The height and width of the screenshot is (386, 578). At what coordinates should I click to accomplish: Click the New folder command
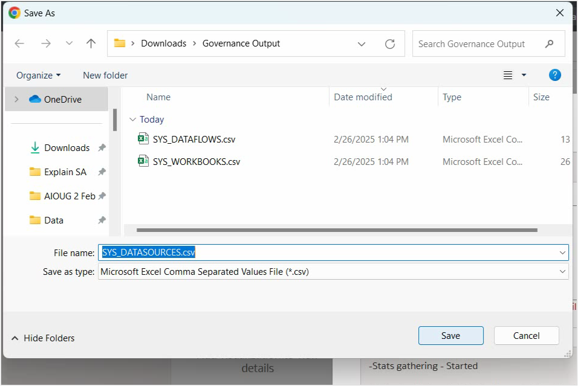click(x=105, y=75)
